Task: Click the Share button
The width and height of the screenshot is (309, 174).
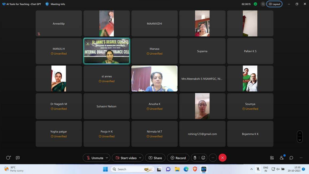Action: [x=155, y=158]
